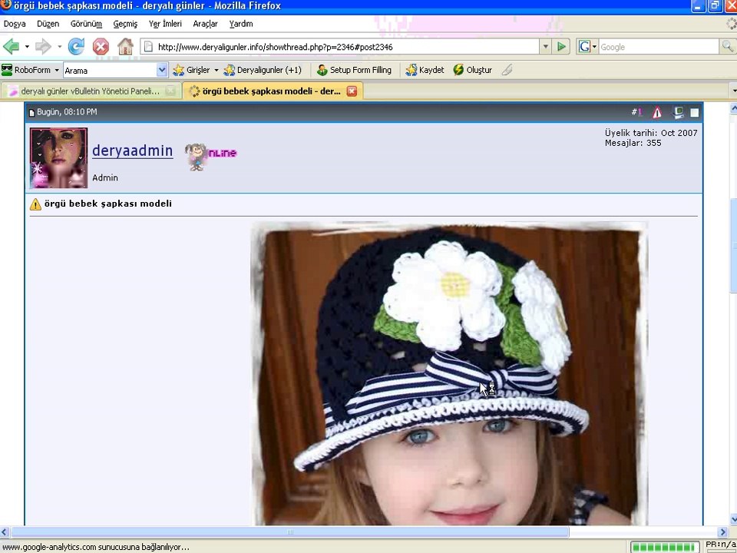
Task: Open the Yardım menu
Action: 241,24
